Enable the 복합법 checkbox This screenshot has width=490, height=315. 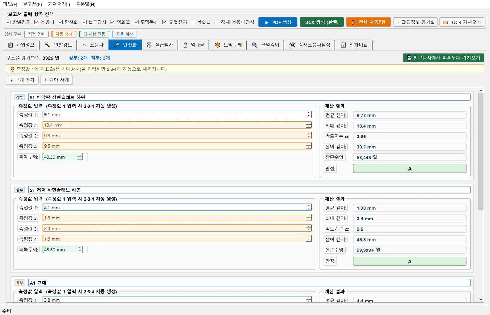point(193,22)
